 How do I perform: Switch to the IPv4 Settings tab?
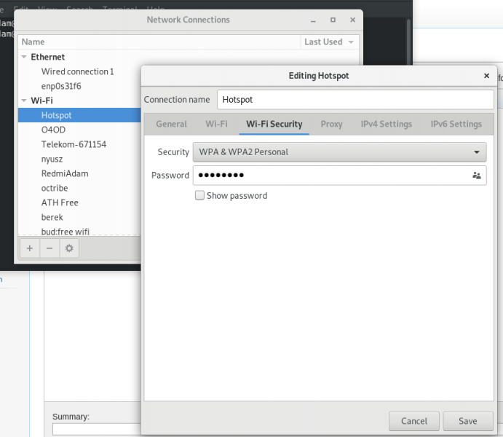[x=387, y=124]
